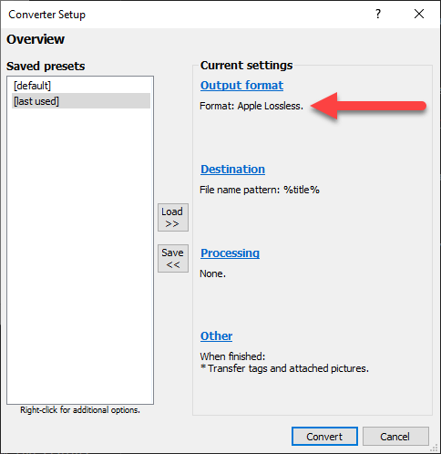Click the Format: Apple Lossless text

coord(251,106)
